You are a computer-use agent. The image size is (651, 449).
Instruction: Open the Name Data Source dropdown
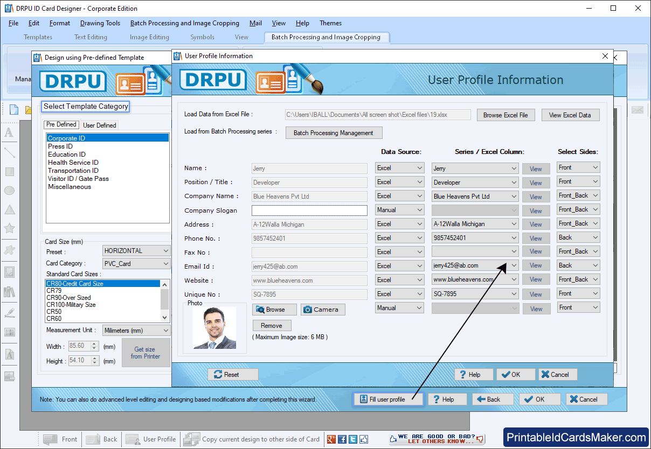(399, 168)
